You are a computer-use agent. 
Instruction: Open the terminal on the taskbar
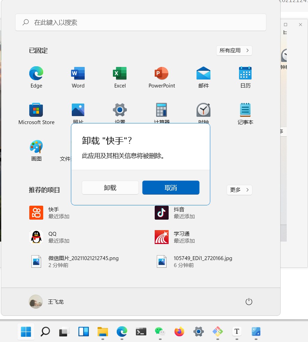click(141, 332)
